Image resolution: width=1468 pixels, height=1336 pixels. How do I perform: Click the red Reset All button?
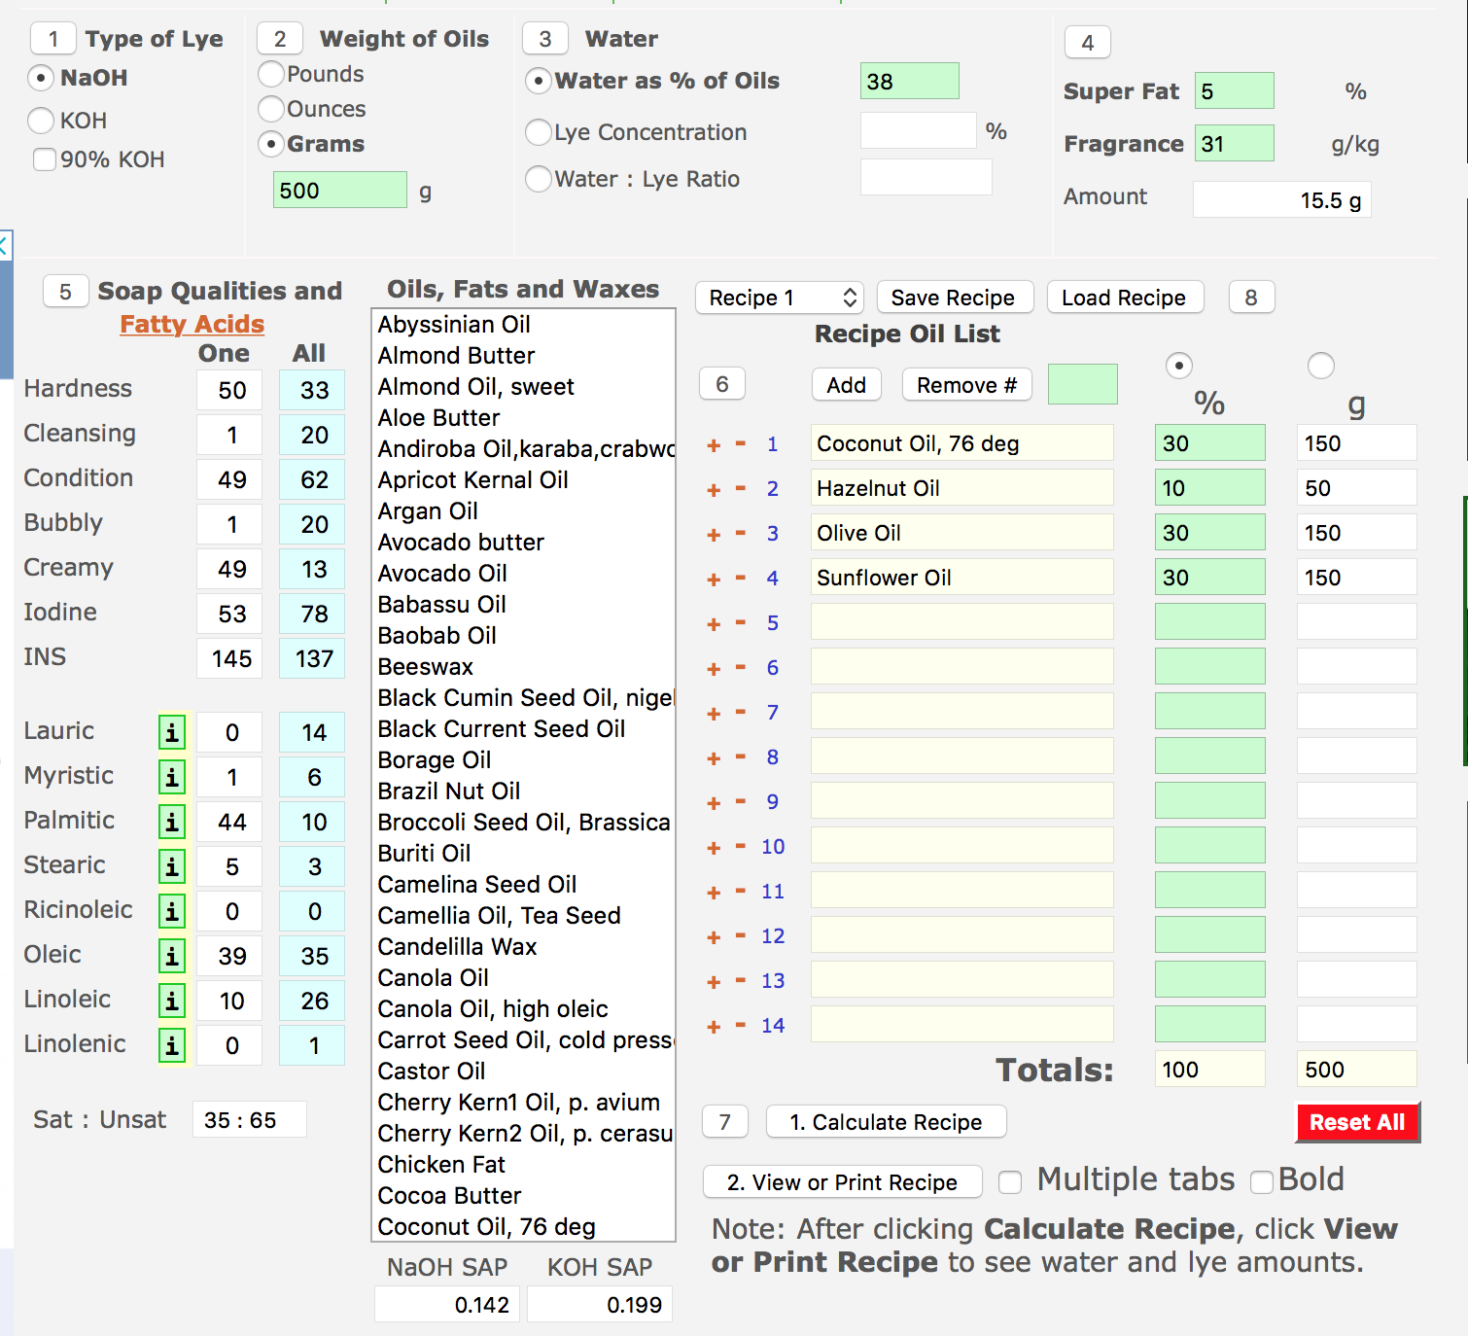(1357, 1122)
